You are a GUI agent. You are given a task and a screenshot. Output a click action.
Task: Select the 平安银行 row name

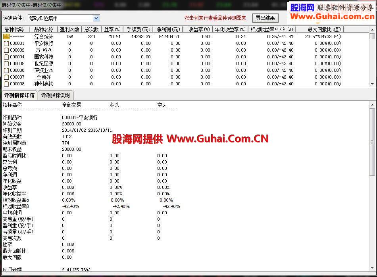pos(44,44)
